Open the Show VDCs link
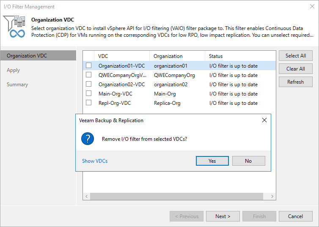 click(95, 161)
